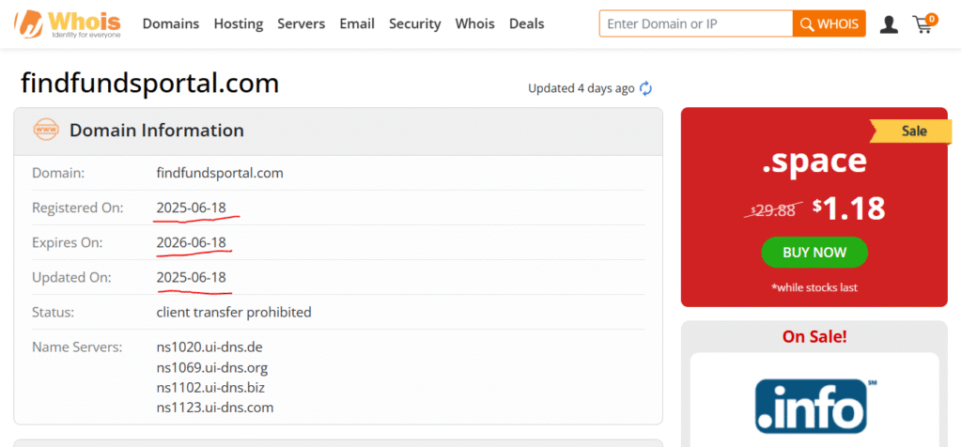Viewport: 962px width, 447px height.
Task: Click the struck-through $29.88 price
Action: (773, 210)
